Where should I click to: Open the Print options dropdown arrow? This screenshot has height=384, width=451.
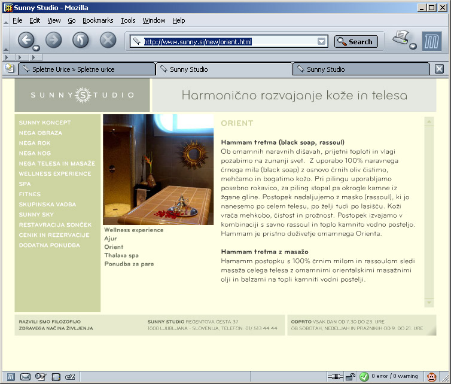tap(413, 46)
